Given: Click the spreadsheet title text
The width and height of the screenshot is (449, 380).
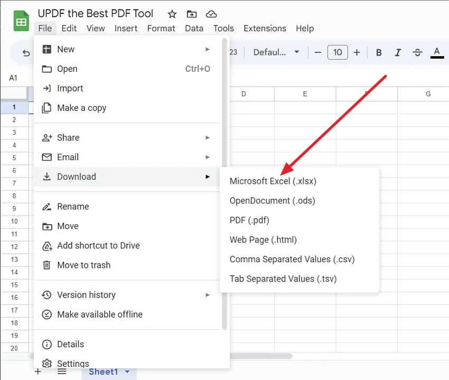Looking at the screenshot, I should tap(96, 13).
